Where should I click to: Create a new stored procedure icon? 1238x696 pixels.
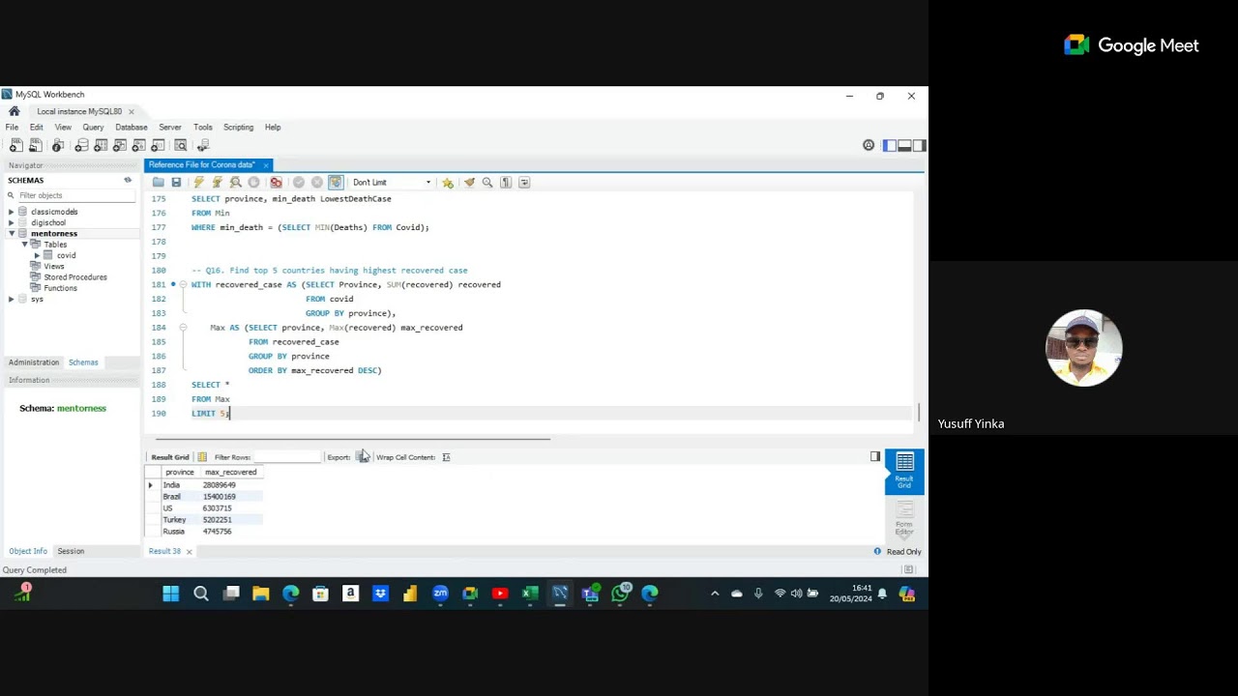coord(139,145)
